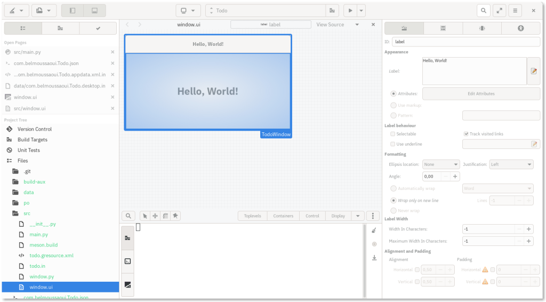Select the pointer selection tool in designer
The height and width of the screenshot is (302, 546).
[145, 216]
